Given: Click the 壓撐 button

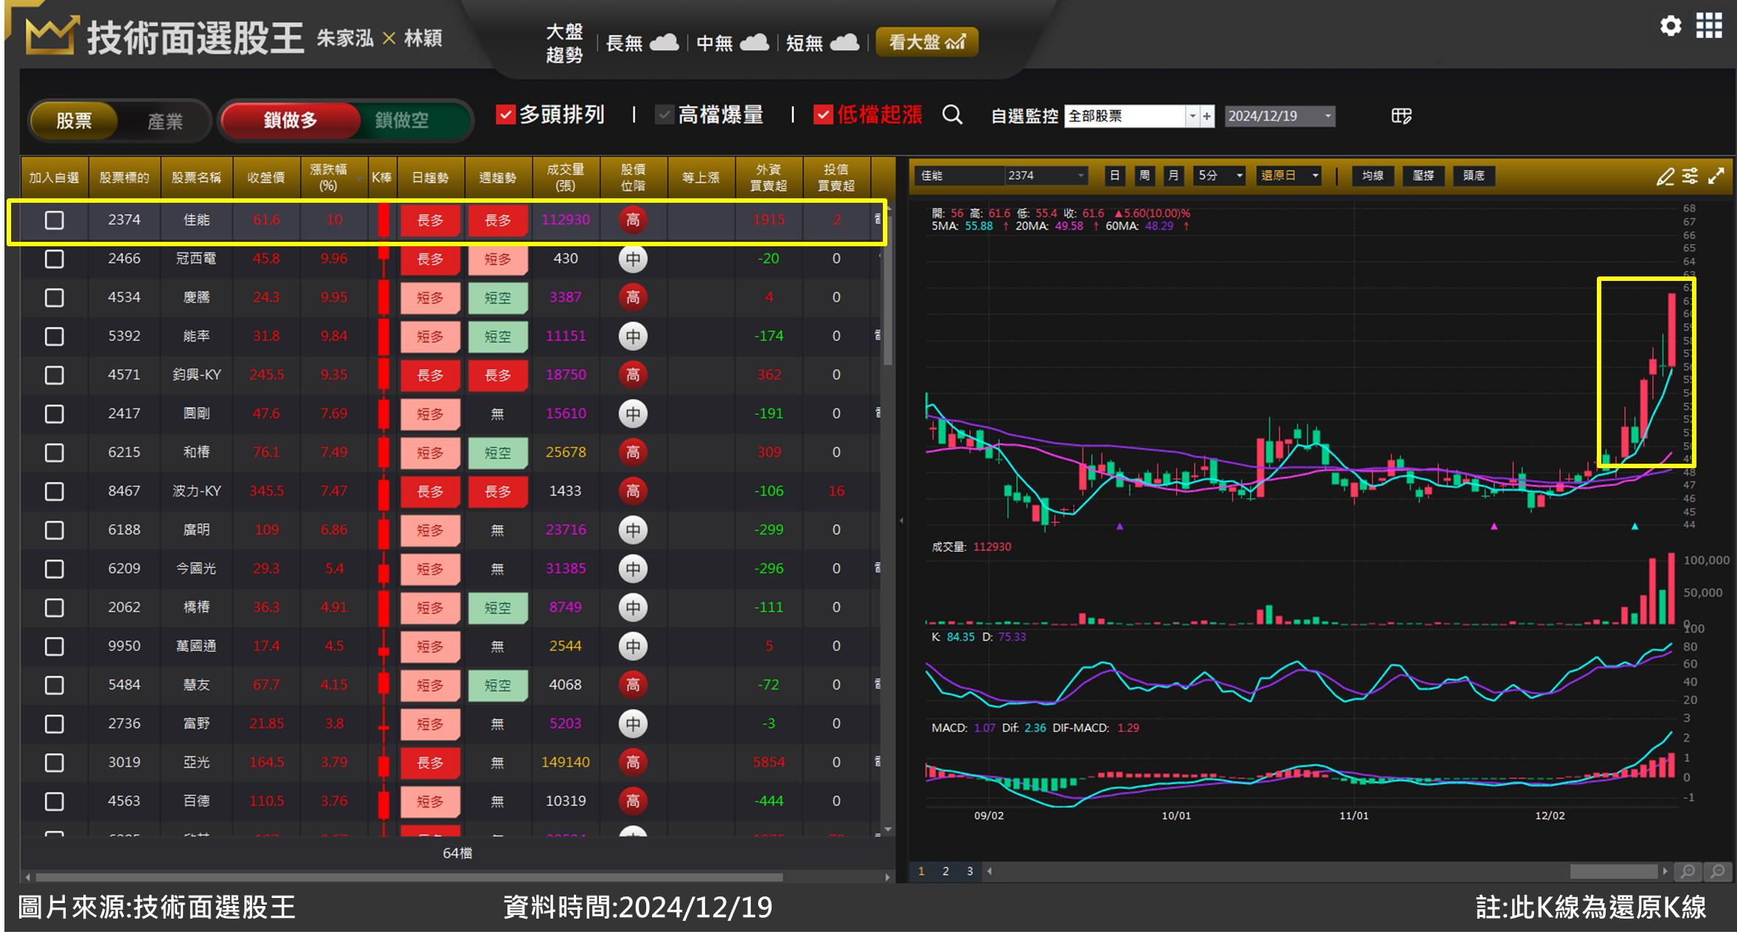Looking at the screenshot, I should pyautogui.click(x=1423, y=176).
